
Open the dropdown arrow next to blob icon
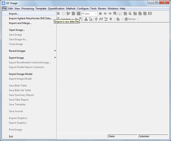click(115, 19)
